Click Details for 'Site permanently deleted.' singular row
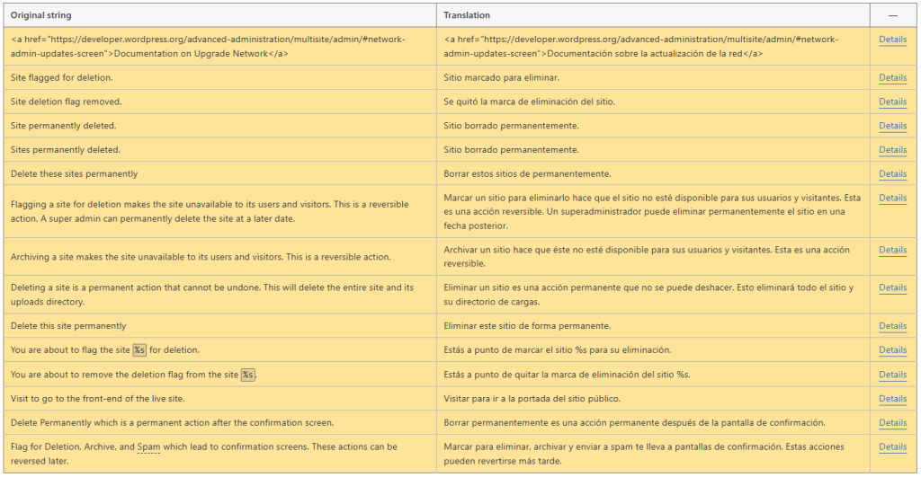 tap(892, 126)
